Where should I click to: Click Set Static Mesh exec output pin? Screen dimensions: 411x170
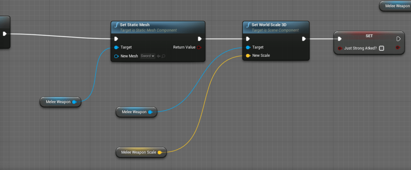pyautogui.click(x=200, y=39)
